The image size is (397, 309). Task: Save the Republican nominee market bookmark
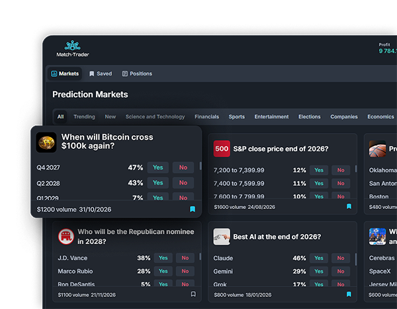[193, 294]
